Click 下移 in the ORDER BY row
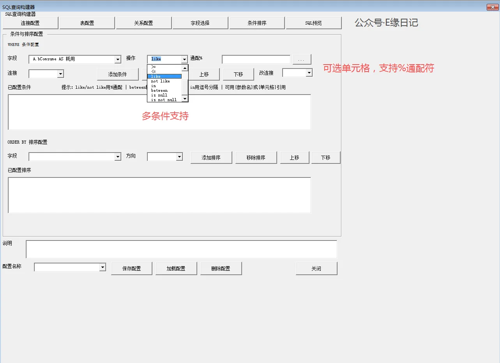This screenshot has width=500, height=363. pyautogui.click(x=326, y=158)
